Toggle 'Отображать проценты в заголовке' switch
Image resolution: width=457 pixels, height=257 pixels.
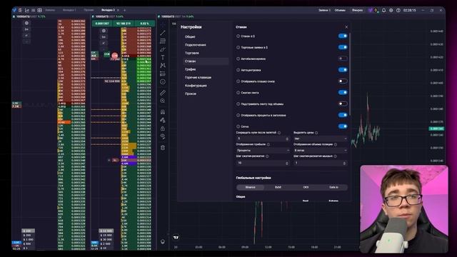(x=343, y=115)
